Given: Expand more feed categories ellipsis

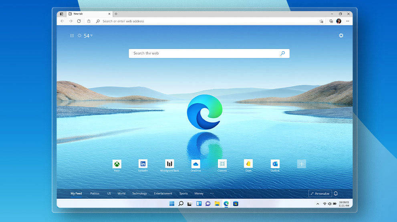Looking at the screenshot, I should [212, 194].
